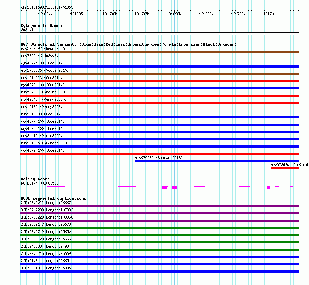The width and height of the screenshot is (309, 285).
Task: Click the short red nsv998424 bar
Action: click(x=285, y=168)
